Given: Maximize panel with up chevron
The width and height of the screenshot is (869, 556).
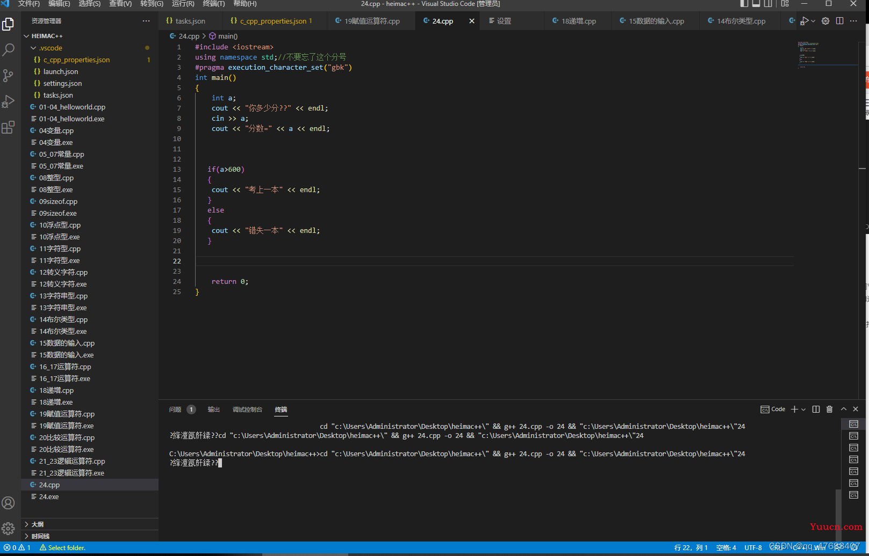Looking at the screenshot, I should point(844,409).
